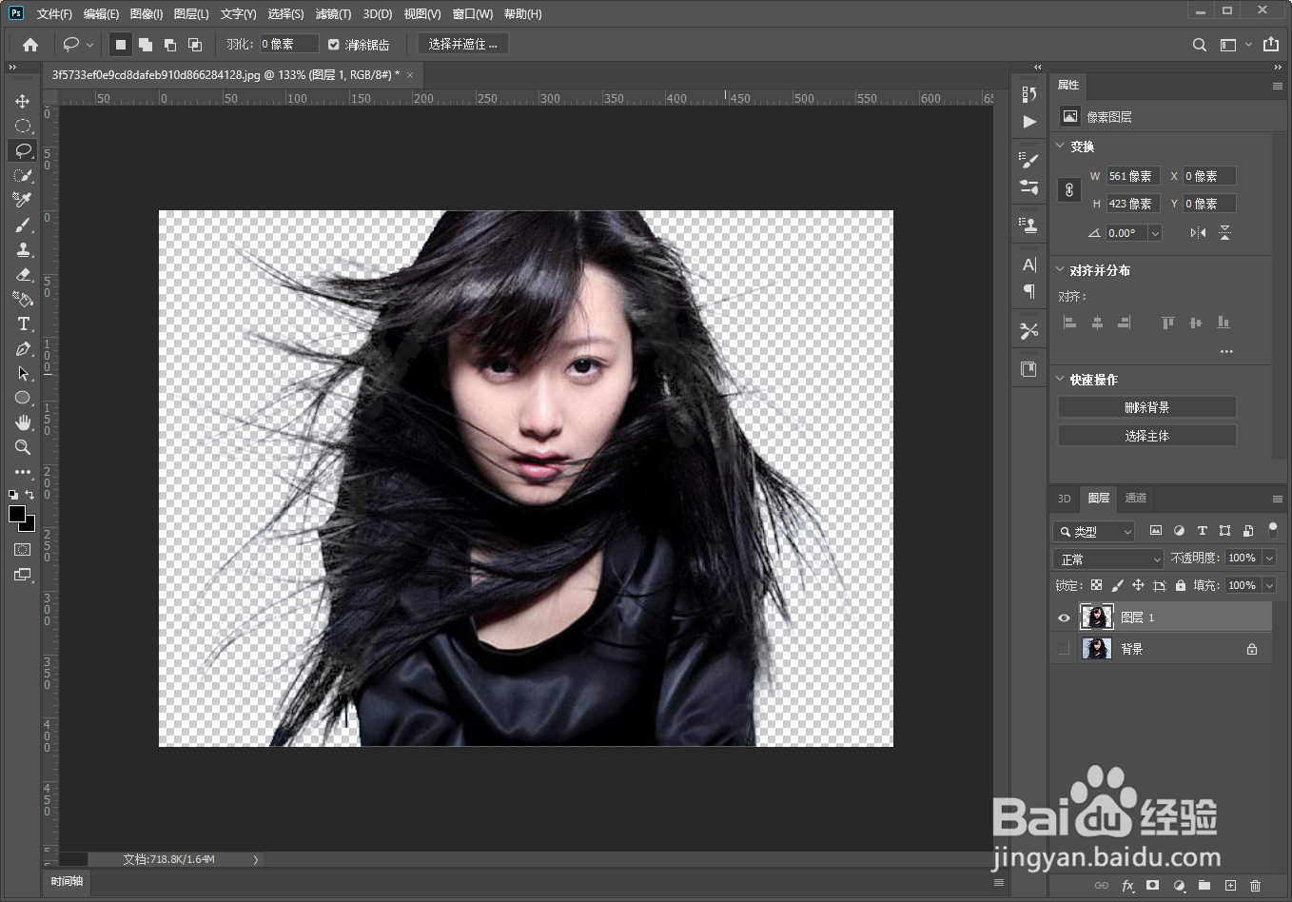Hide 图层 1 with its eye icon
The image size is (1292, 902).
[1064, 618]
